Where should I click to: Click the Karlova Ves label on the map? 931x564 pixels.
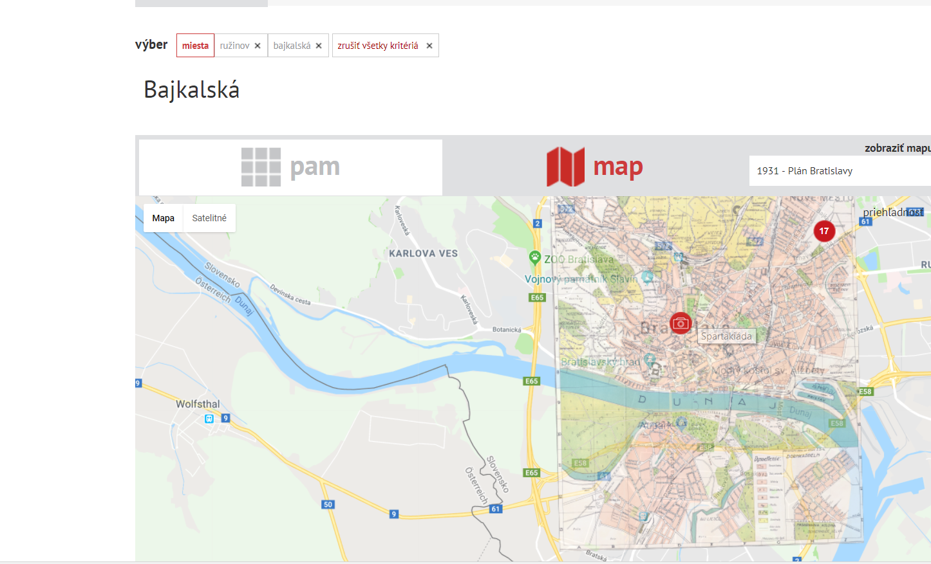pyautogui.click(x=423, y=253)
